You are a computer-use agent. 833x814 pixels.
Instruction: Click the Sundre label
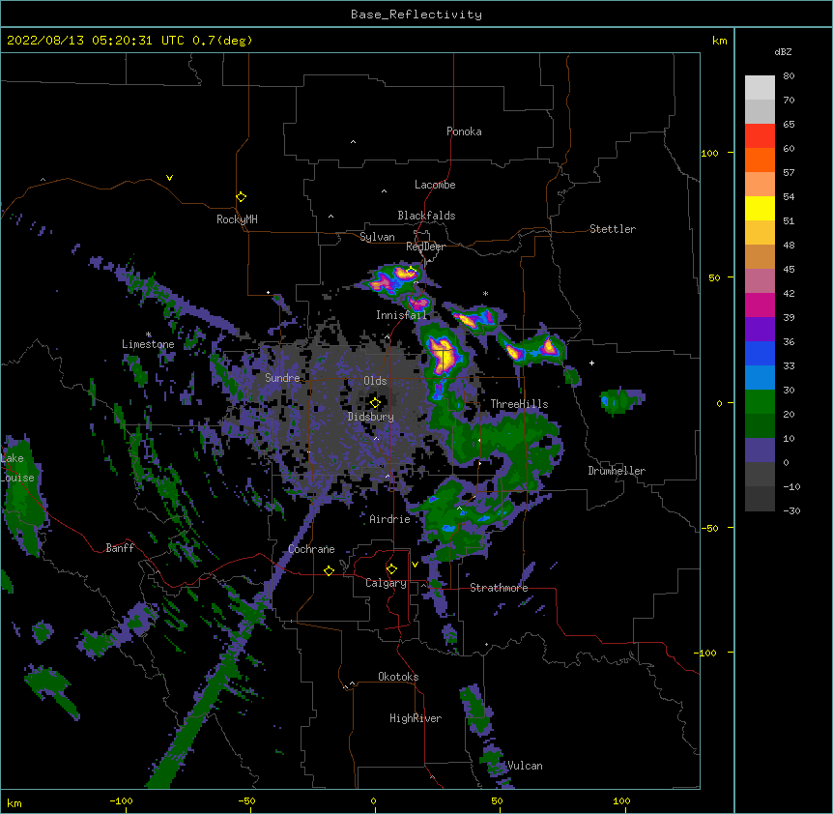point(282,378)
